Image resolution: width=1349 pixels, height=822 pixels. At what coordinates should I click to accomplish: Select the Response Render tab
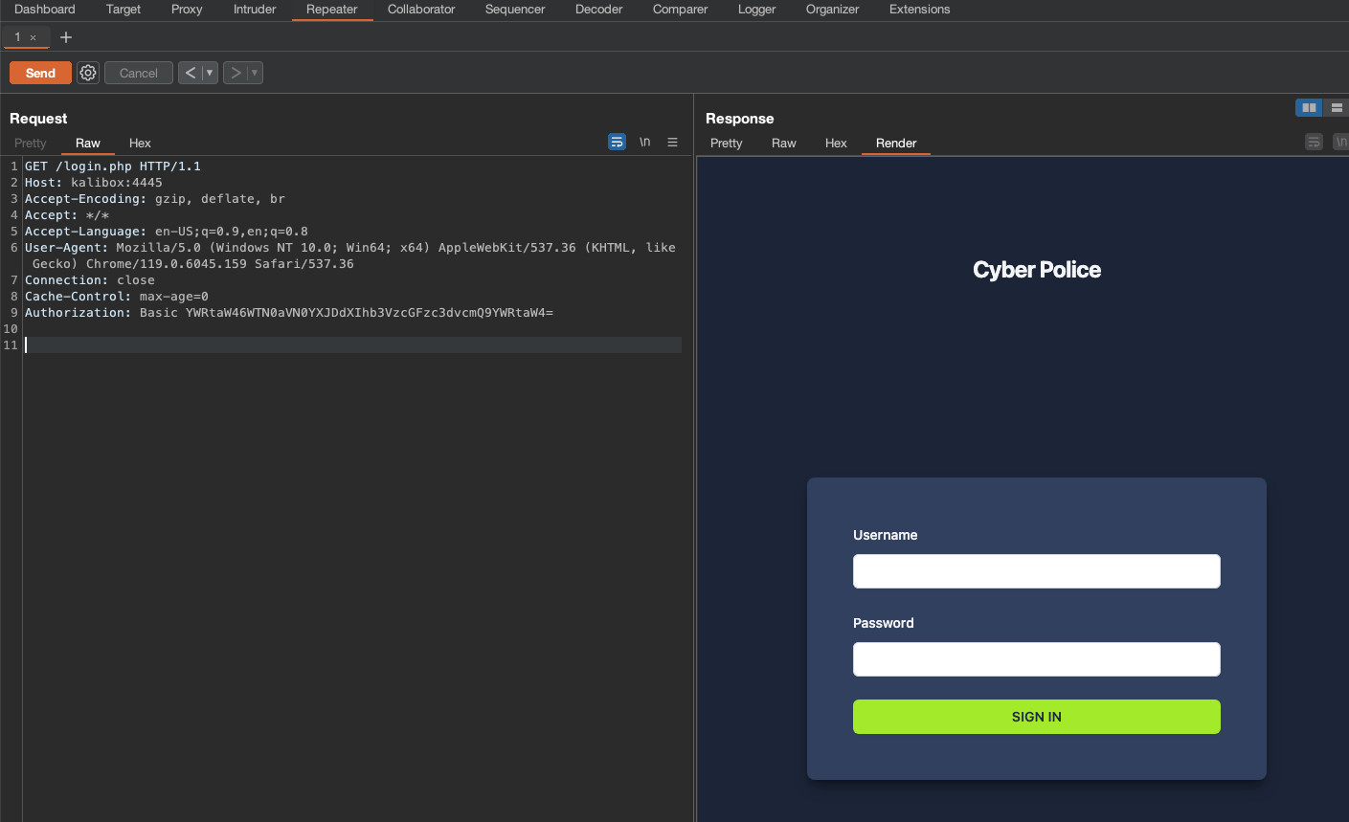pyautogui.click(x=896, y=143)
